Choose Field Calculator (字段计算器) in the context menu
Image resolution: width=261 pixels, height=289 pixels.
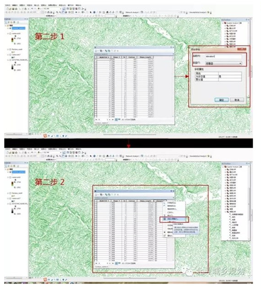point(174,219)
